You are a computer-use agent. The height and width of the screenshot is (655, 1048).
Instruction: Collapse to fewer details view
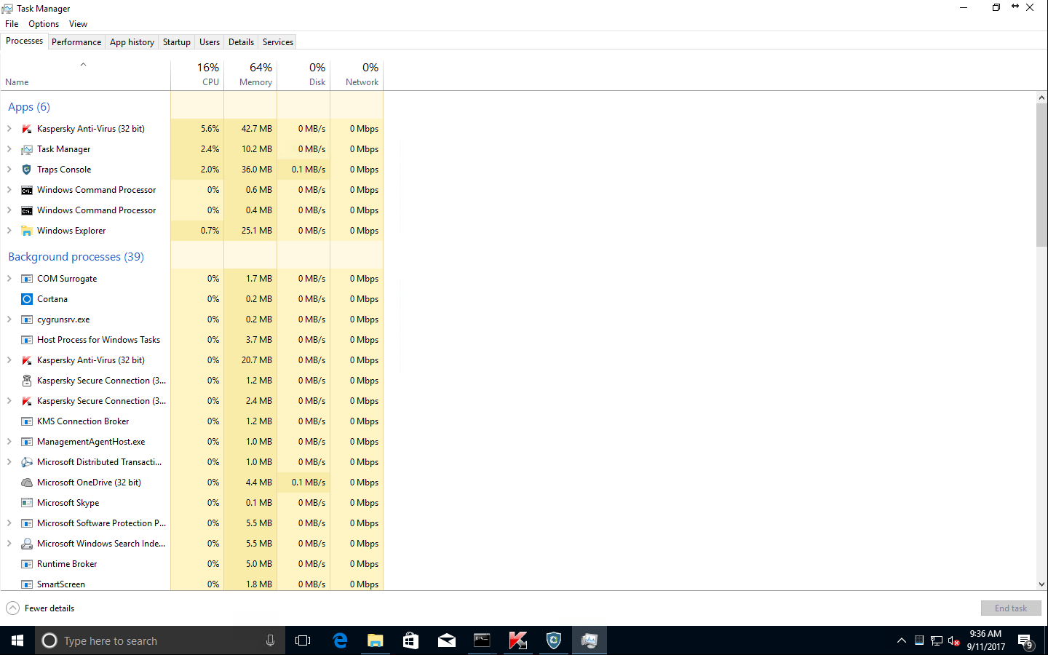[40, 608]
